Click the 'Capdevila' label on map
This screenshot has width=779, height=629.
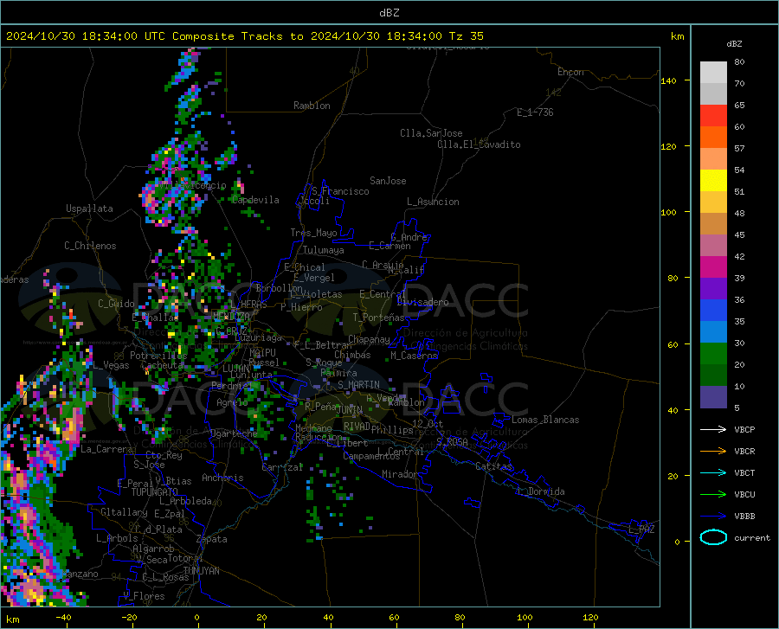click(x=255, y=200)
